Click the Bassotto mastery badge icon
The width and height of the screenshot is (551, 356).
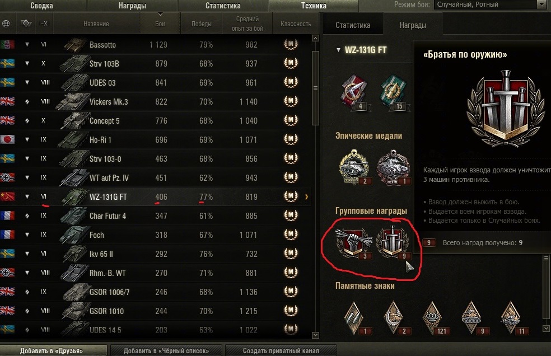tap(291, 44)
